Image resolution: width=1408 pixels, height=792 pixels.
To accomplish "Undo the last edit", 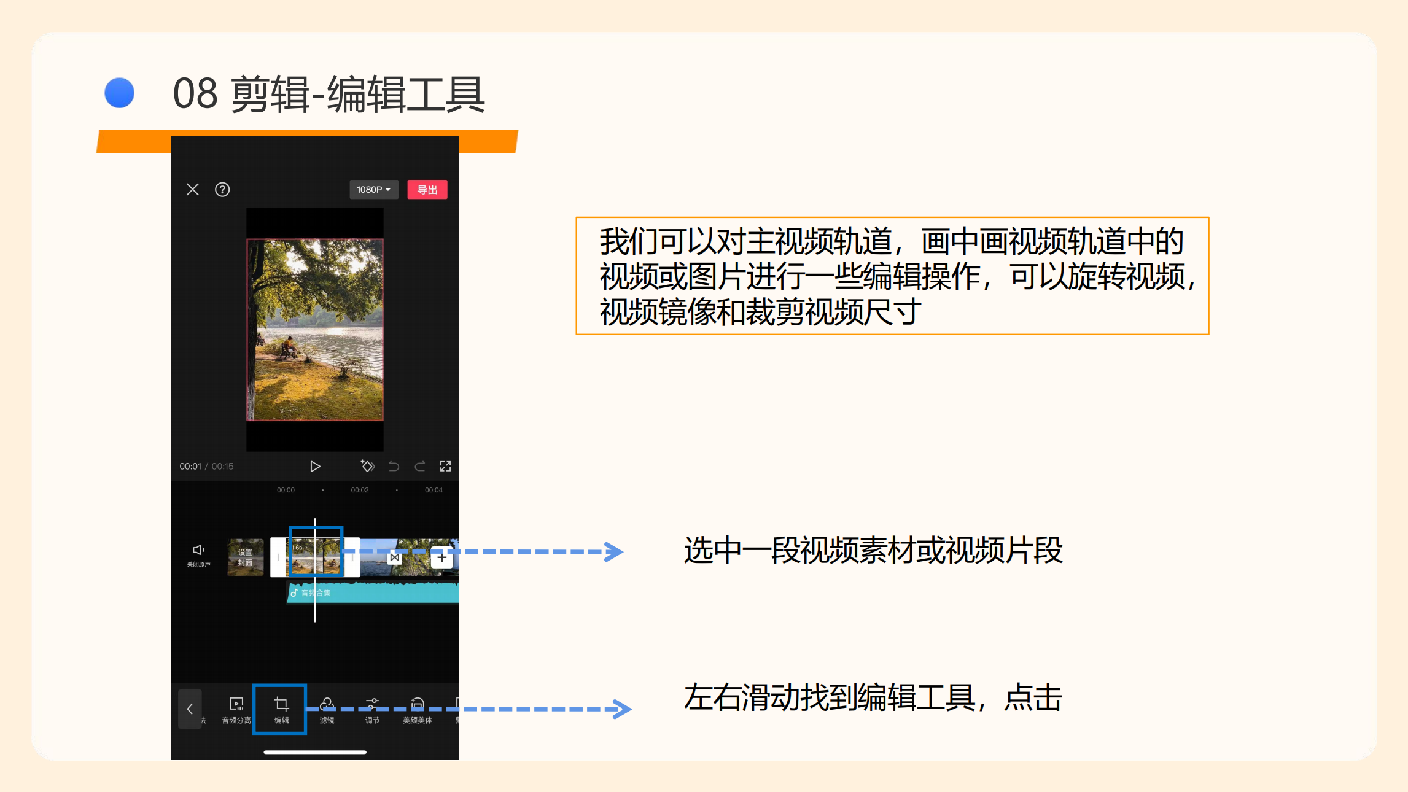I will coord(394,467).
